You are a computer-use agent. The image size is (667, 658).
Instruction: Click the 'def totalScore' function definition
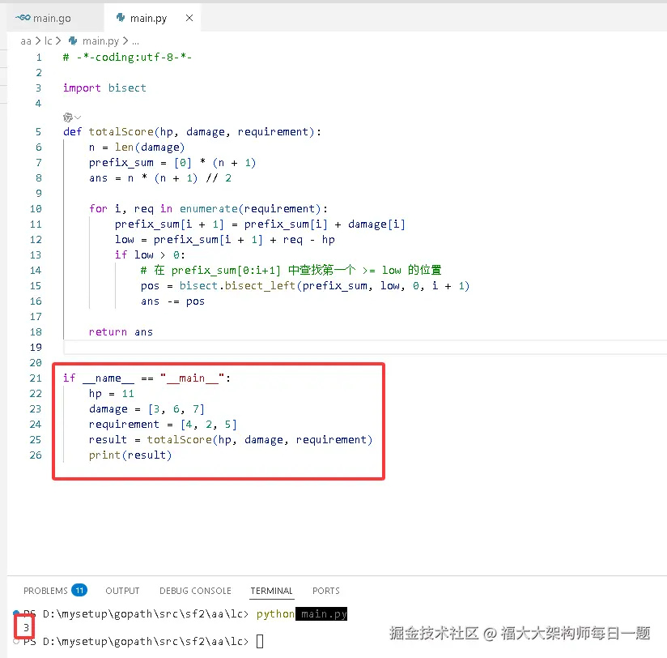(x=193, y=131)
